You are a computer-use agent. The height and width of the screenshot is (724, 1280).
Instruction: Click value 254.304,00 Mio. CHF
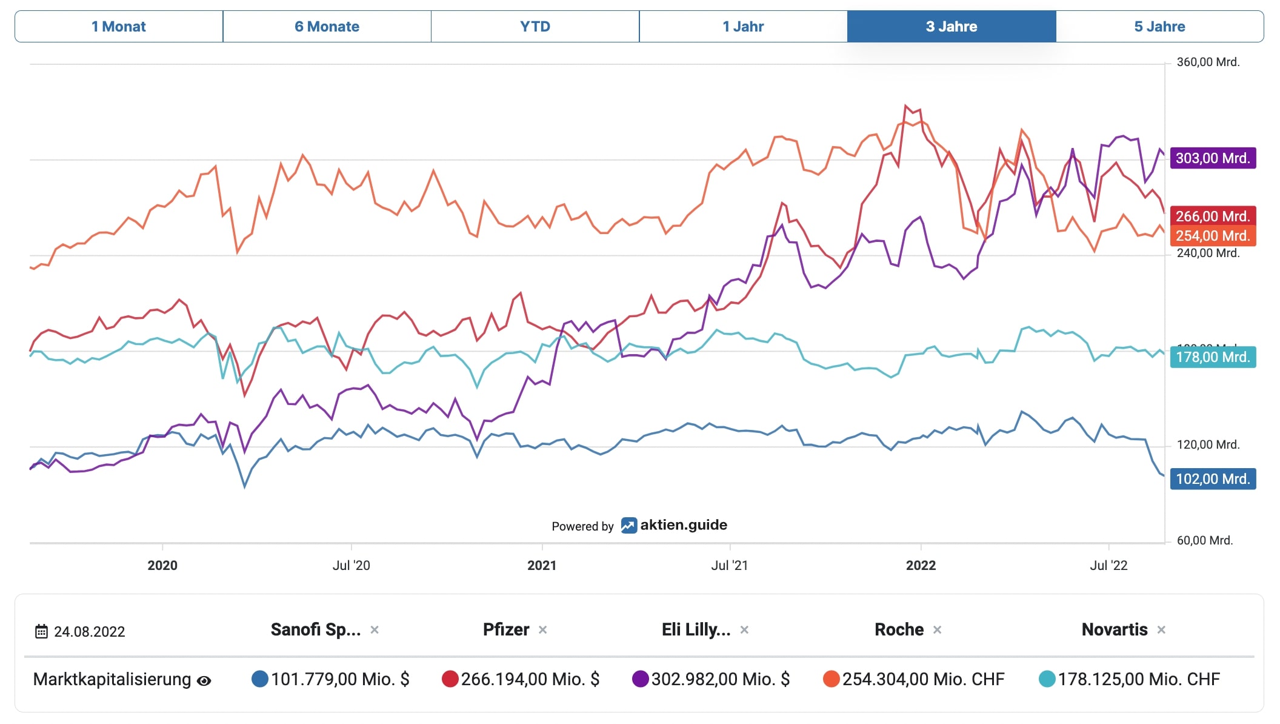point(924,679)
